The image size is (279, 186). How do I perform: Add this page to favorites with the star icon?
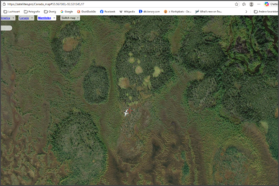click(x=237, y=4)
